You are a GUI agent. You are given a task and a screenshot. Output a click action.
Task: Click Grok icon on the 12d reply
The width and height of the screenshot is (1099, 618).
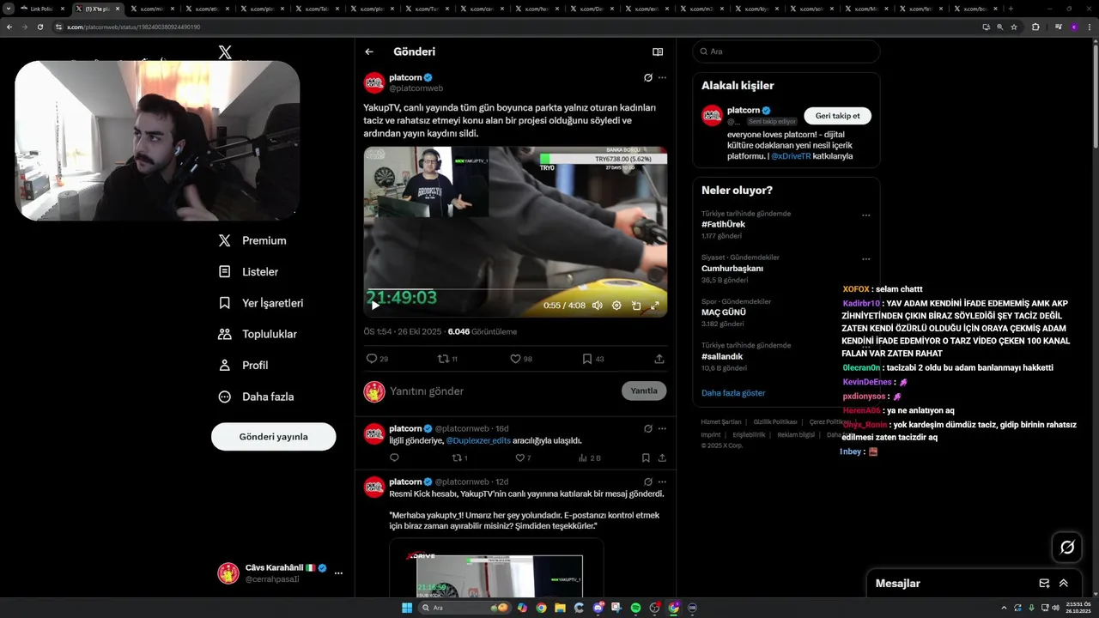coord(647,482)
